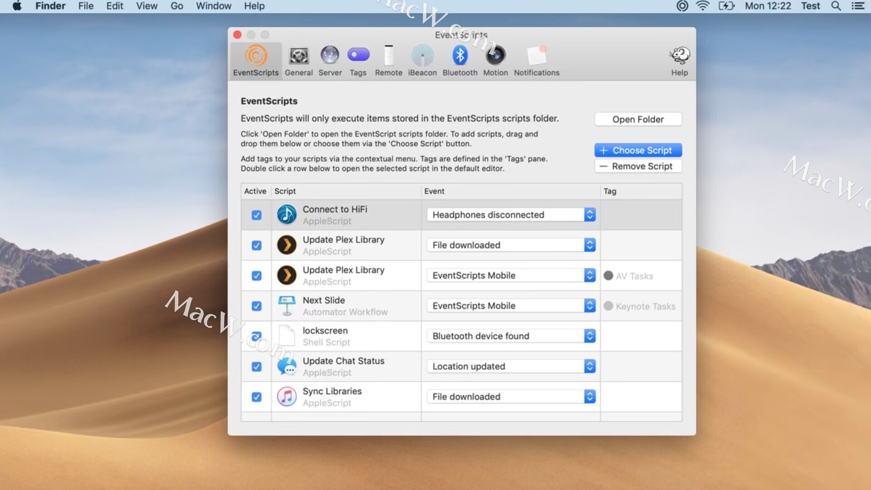This screenshot has width=871, height=490.
Task: Open Spotlight search icon
Action: (x=836, y=6)
